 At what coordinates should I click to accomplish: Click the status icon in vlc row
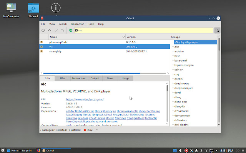(42, 47)
